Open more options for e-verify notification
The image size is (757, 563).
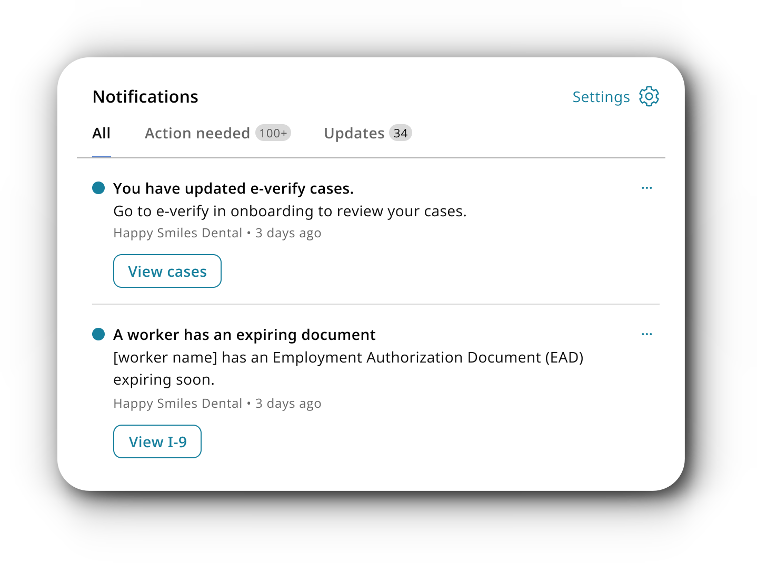(x=647, y=188)
